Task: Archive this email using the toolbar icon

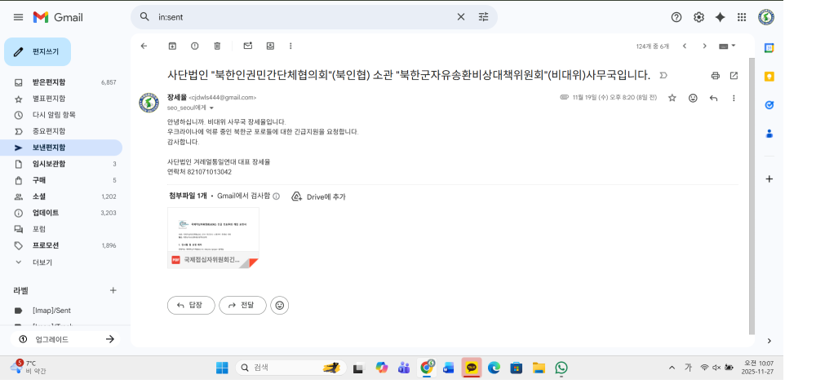Action: pos(172,46)
